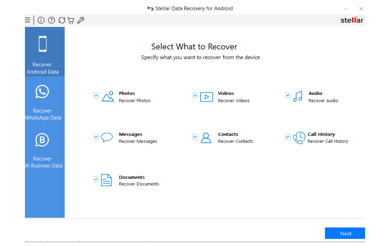Open the About information icon
The width and height of the screenshot is (390, 246).
click(x=41, y=20)
